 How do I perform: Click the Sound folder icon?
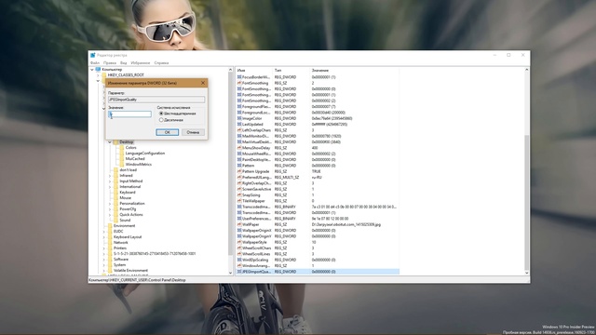click(x=115, y=220)
